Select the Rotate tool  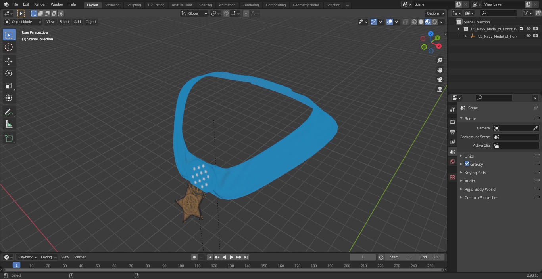9,73
